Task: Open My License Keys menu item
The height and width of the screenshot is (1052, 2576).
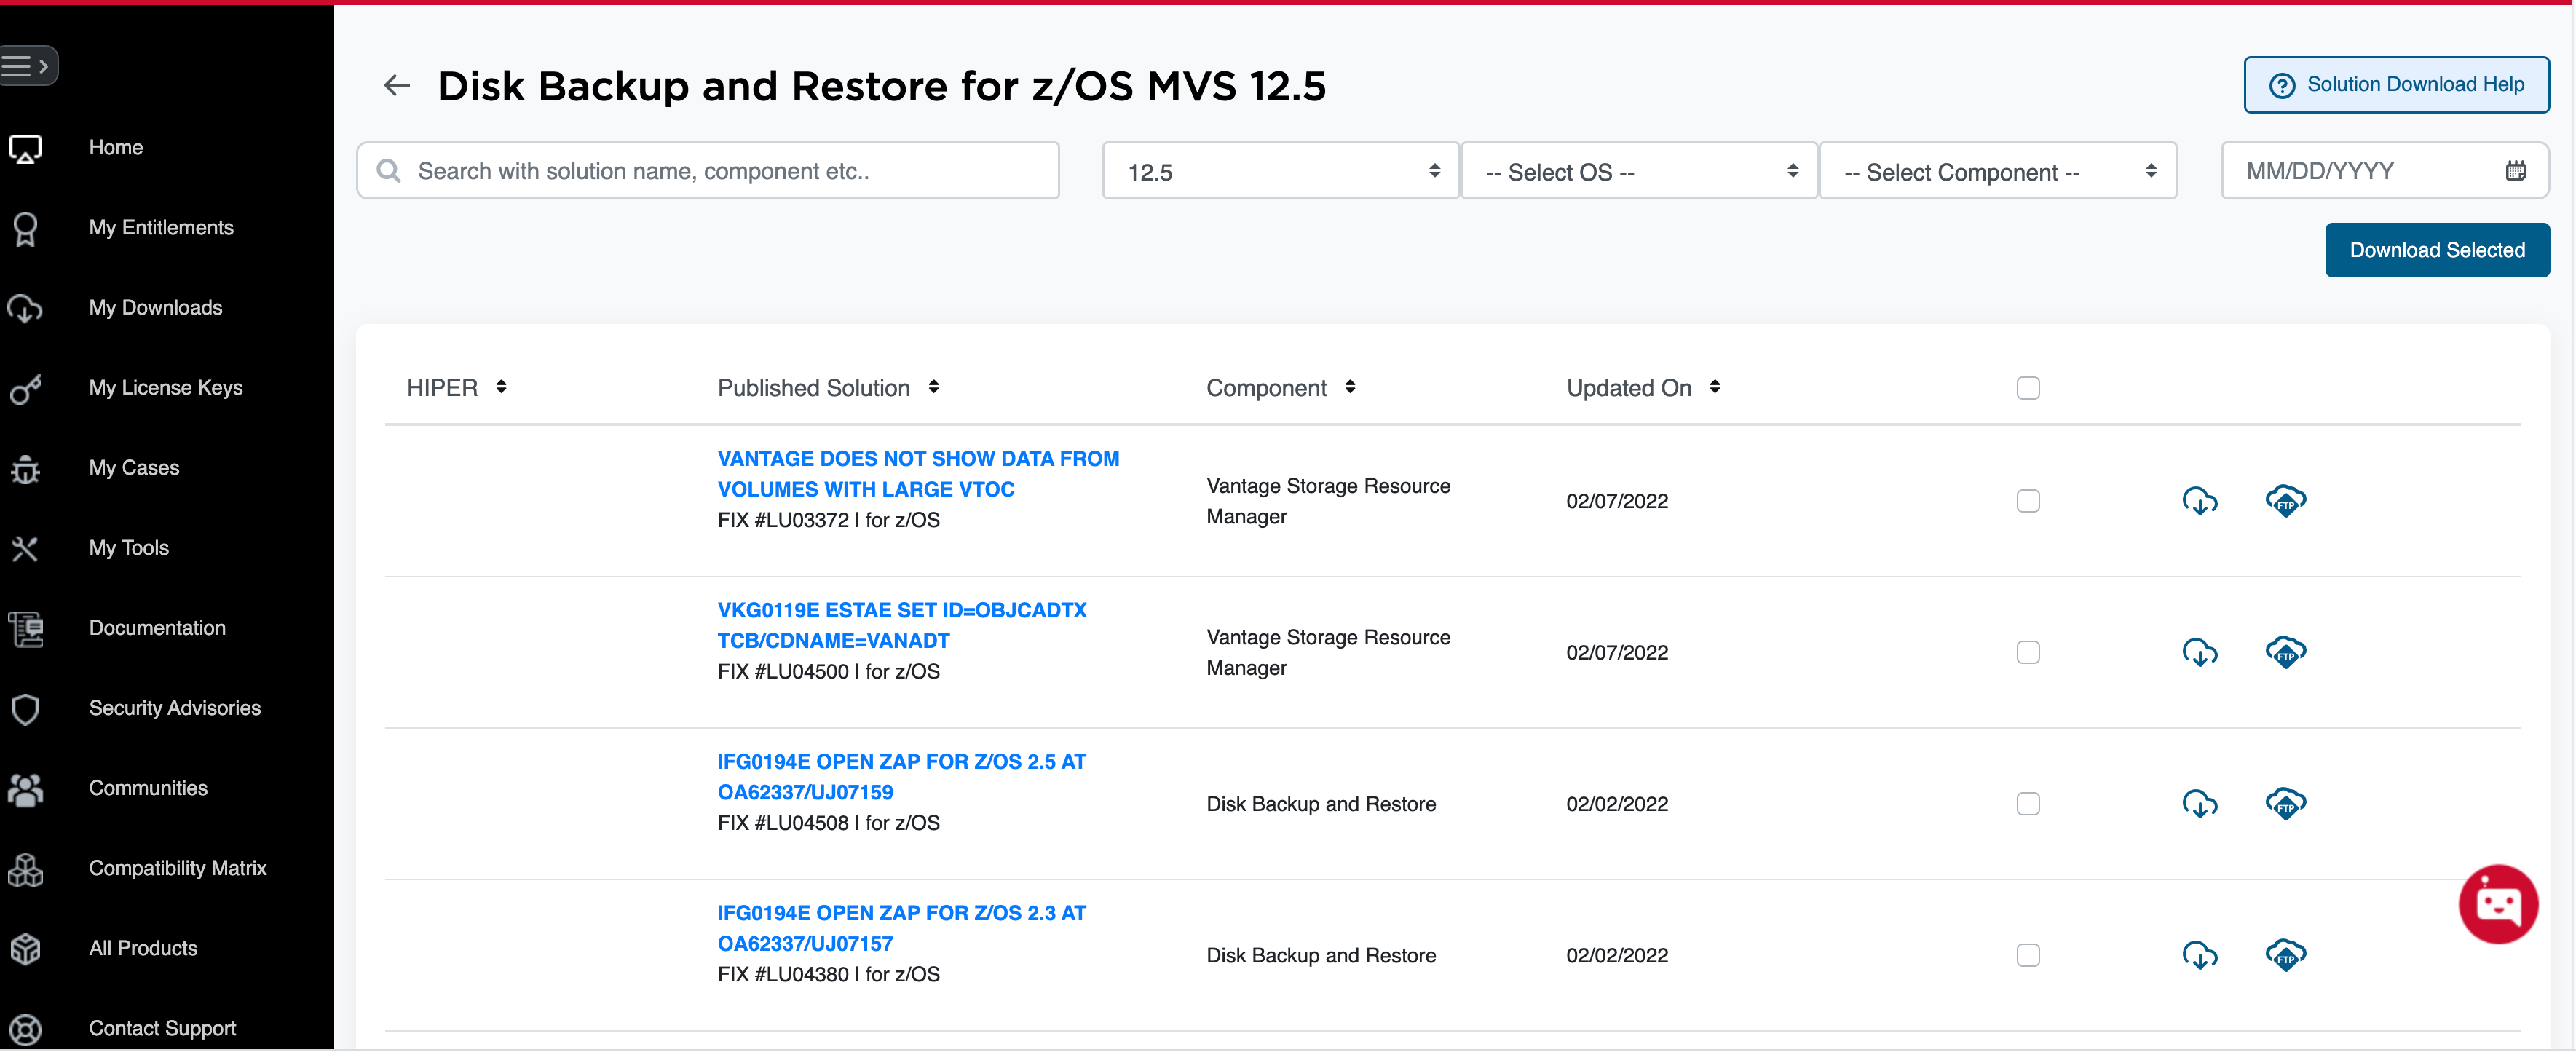Action: [165, 388]
